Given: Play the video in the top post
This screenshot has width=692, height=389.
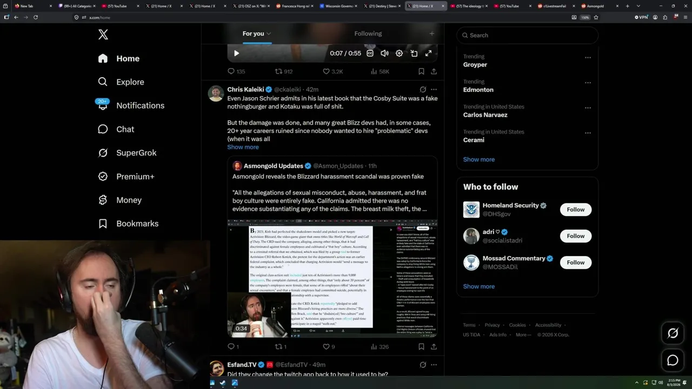Looking at the screenshot, I should click(236, 53).
